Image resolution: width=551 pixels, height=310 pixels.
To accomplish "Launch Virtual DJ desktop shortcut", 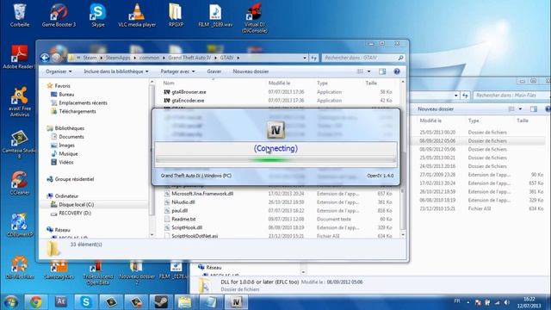I will click(255, 17).
